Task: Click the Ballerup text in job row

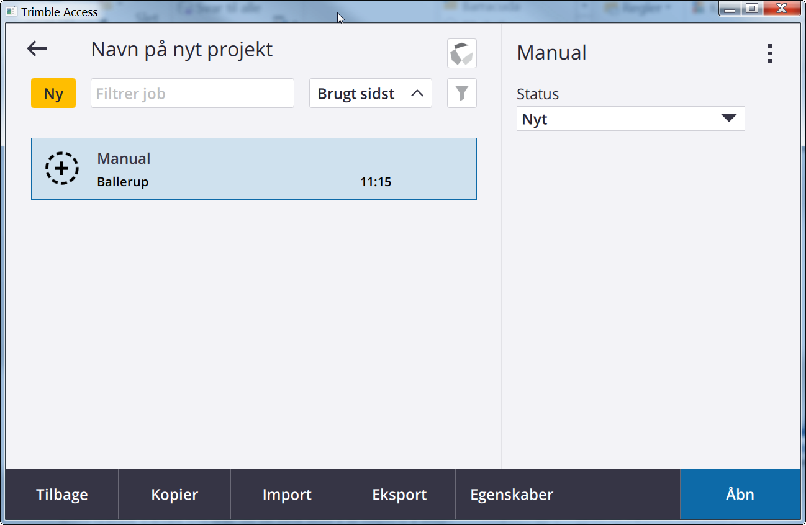Action: click(123, 182)
